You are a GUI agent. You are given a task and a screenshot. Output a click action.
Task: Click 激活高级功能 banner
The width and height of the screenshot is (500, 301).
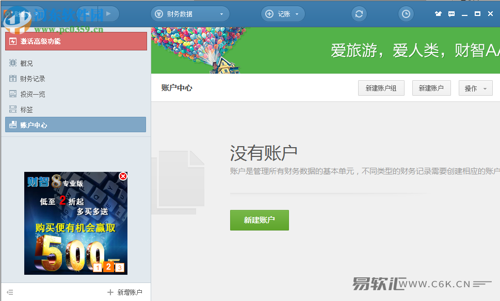coord(76,41)
